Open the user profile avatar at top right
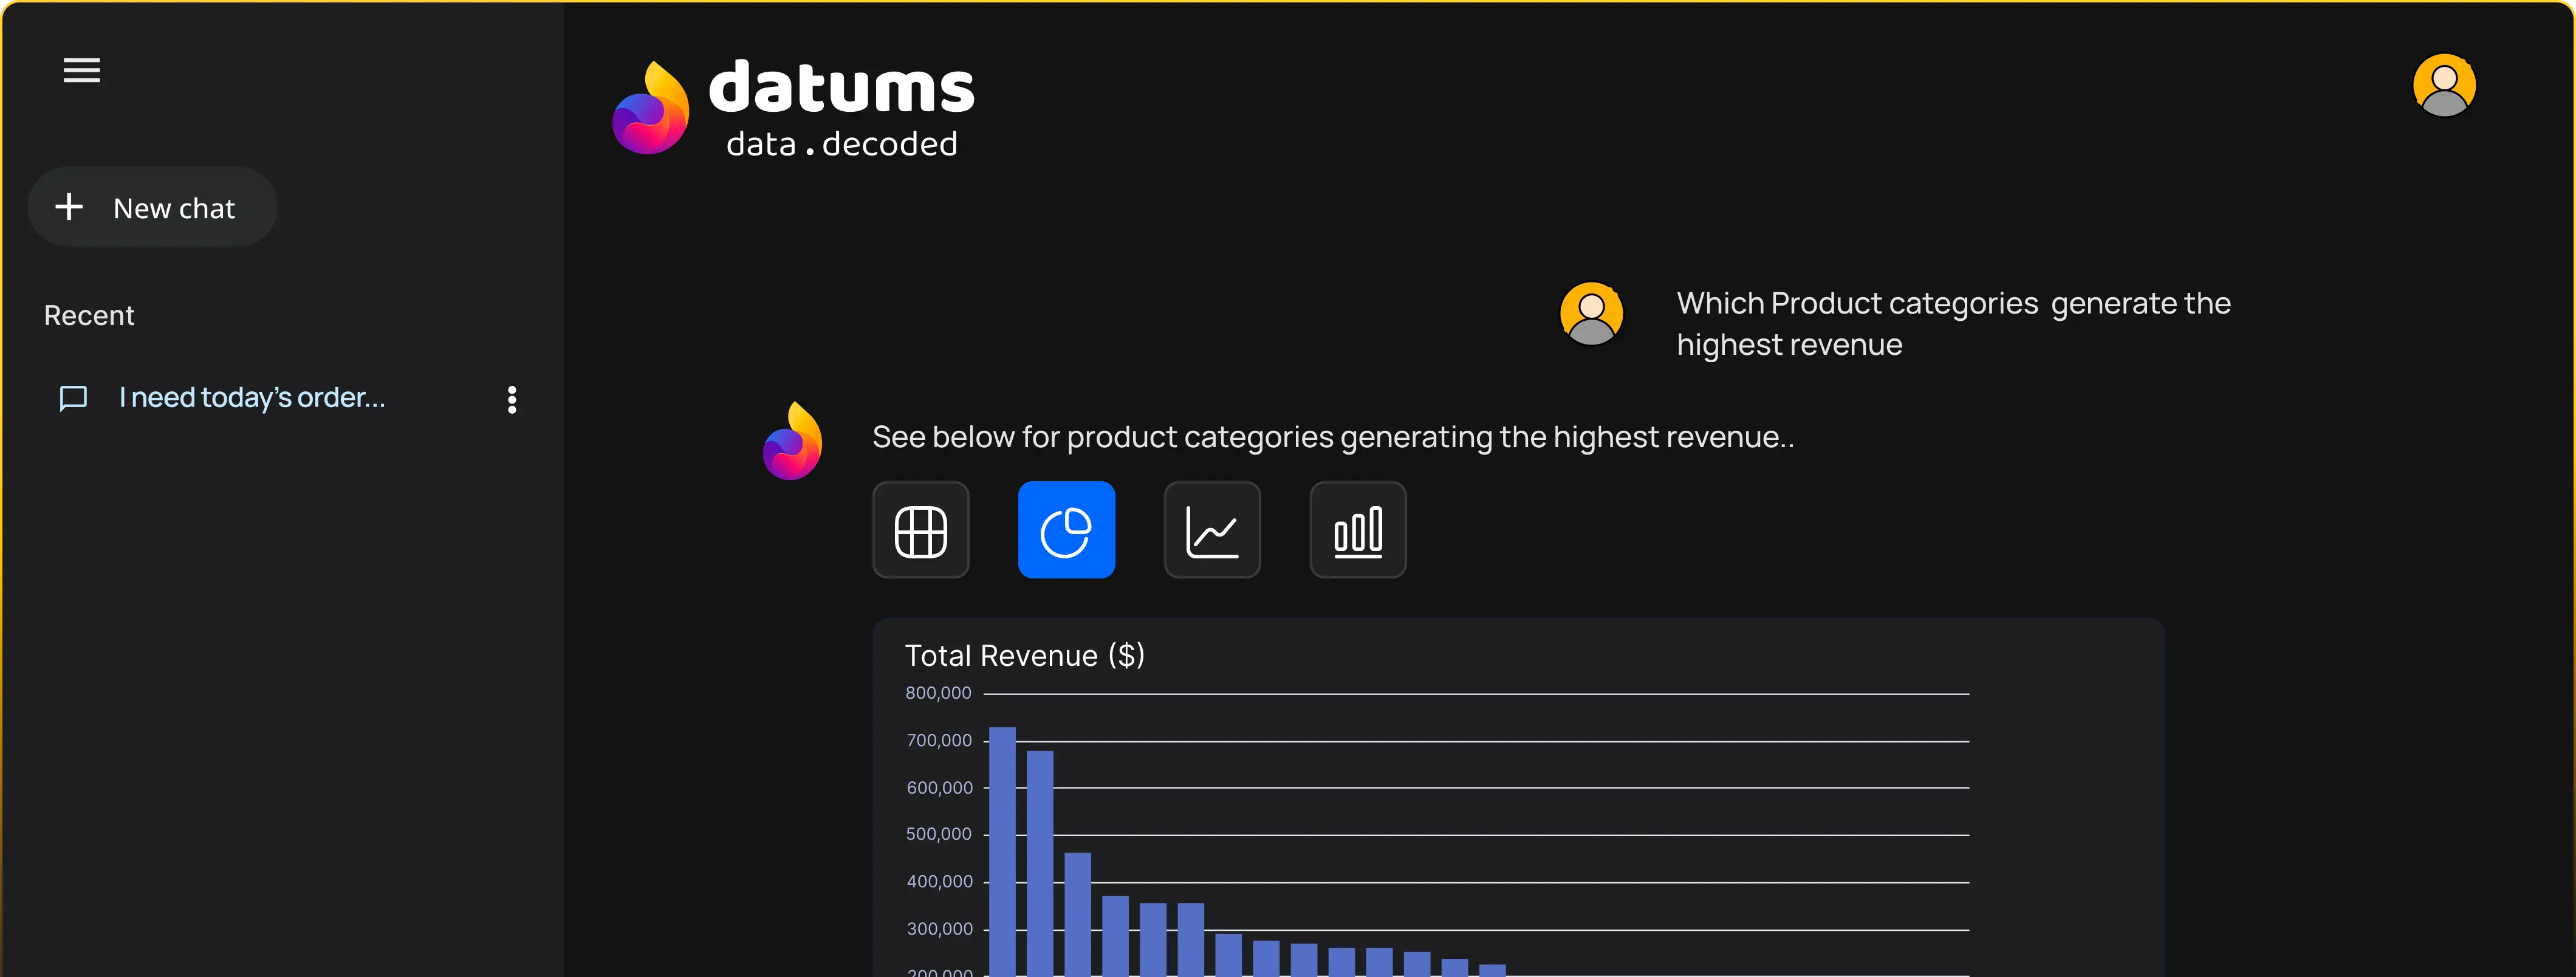 click(x=2444, y=85)
